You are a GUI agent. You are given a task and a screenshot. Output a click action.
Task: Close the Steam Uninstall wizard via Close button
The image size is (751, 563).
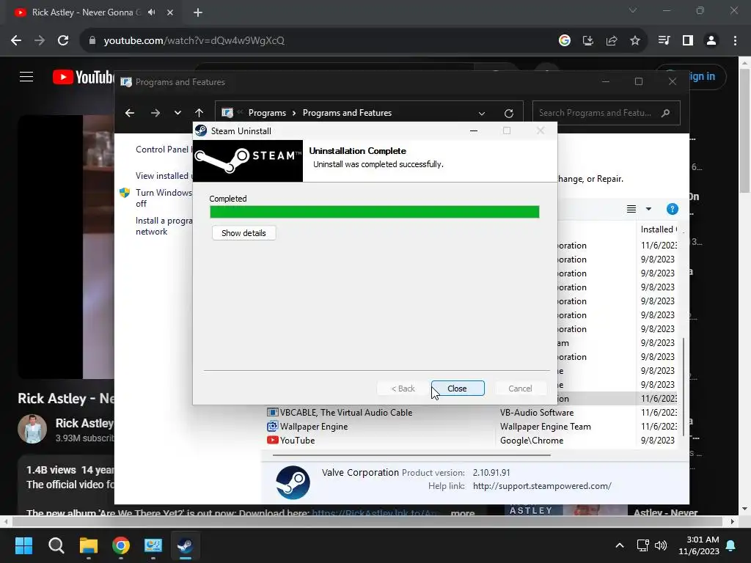458,389
